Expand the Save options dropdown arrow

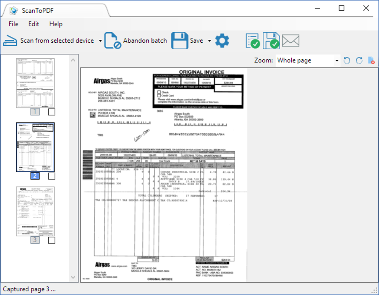(x=210, y=41)
